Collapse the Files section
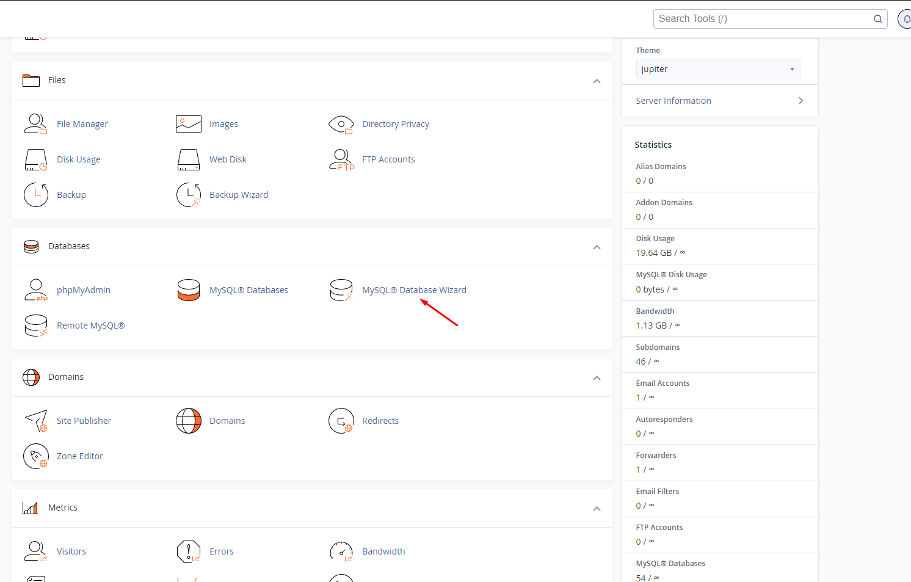This screenshot has height=582, width=911. [x=597, y=81]
